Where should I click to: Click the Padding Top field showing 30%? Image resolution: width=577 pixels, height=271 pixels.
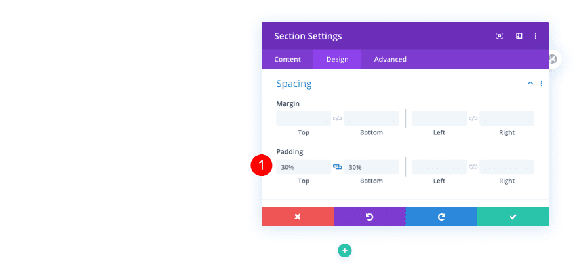303,167
